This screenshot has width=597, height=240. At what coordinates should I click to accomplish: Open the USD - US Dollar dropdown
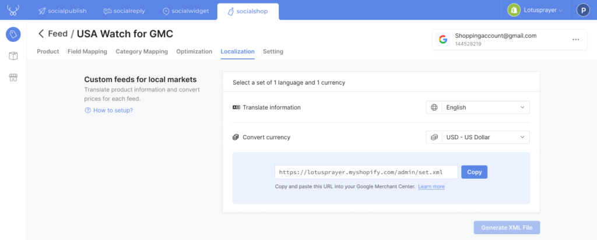(x=478, y=137)
